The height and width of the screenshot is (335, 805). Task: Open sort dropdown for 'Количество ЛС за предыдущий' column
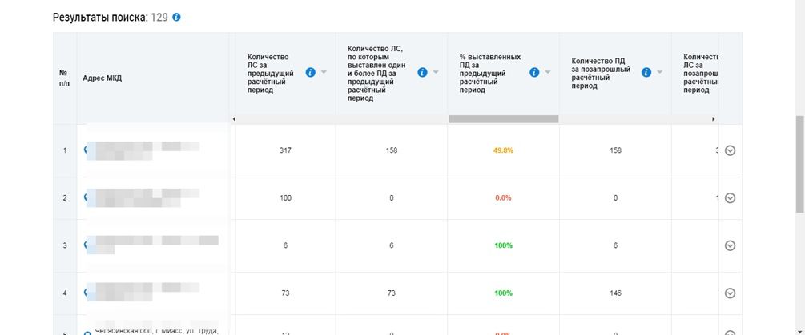tap(324, 73)
